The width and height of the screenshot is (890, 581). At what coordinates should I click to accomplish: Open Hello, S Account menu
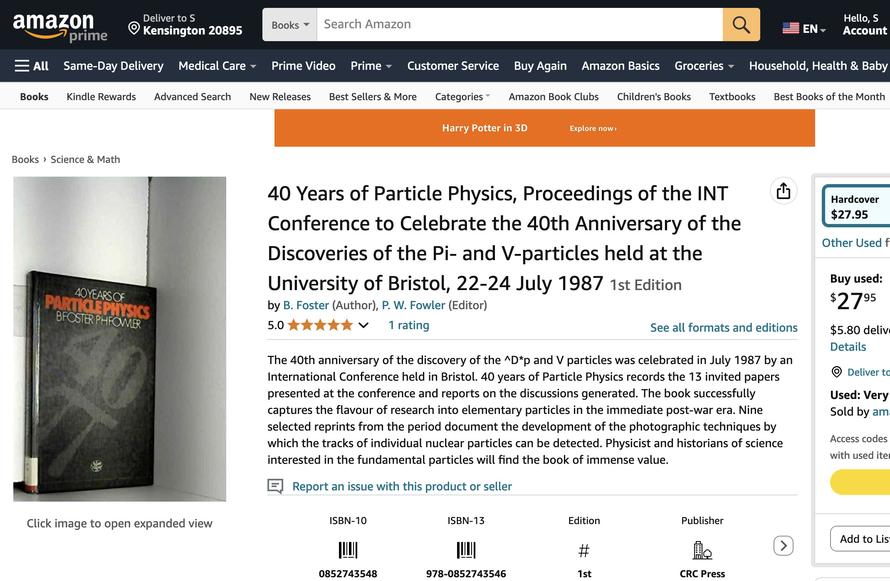[865, 25]
